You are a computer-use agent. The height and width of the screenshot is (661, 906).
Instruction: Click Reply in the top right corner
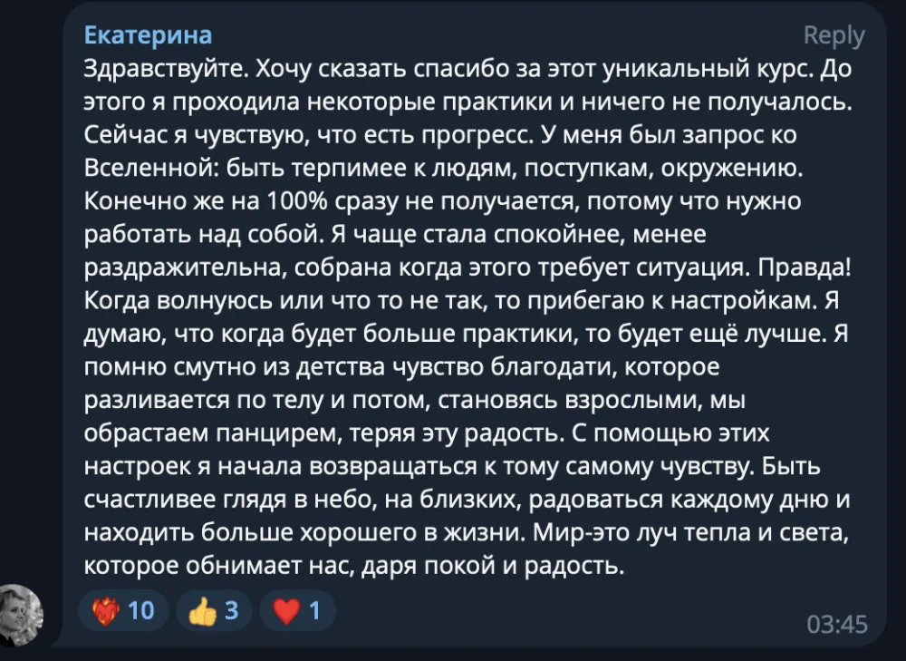[834, 34]
